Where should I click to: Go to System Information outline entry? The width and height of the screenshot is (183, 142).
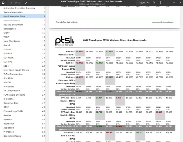tap(23, 12)
